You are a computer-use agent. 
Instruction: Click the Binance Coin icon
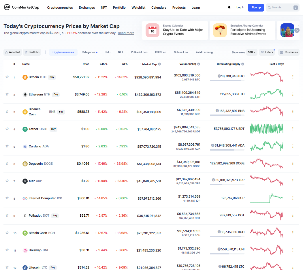click(x=25, y=112)
